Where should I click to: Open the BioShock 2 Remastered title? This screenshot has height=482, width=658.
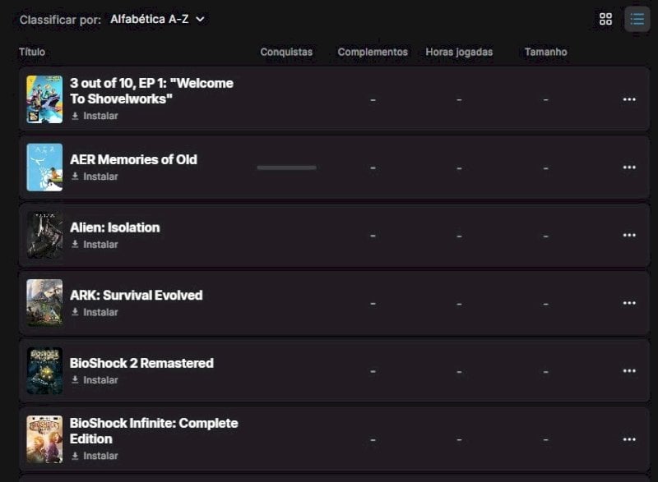tap(141, 363)
